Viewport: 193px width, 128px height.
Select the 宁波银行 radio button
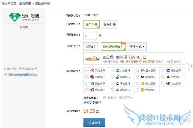click(137, 90)
